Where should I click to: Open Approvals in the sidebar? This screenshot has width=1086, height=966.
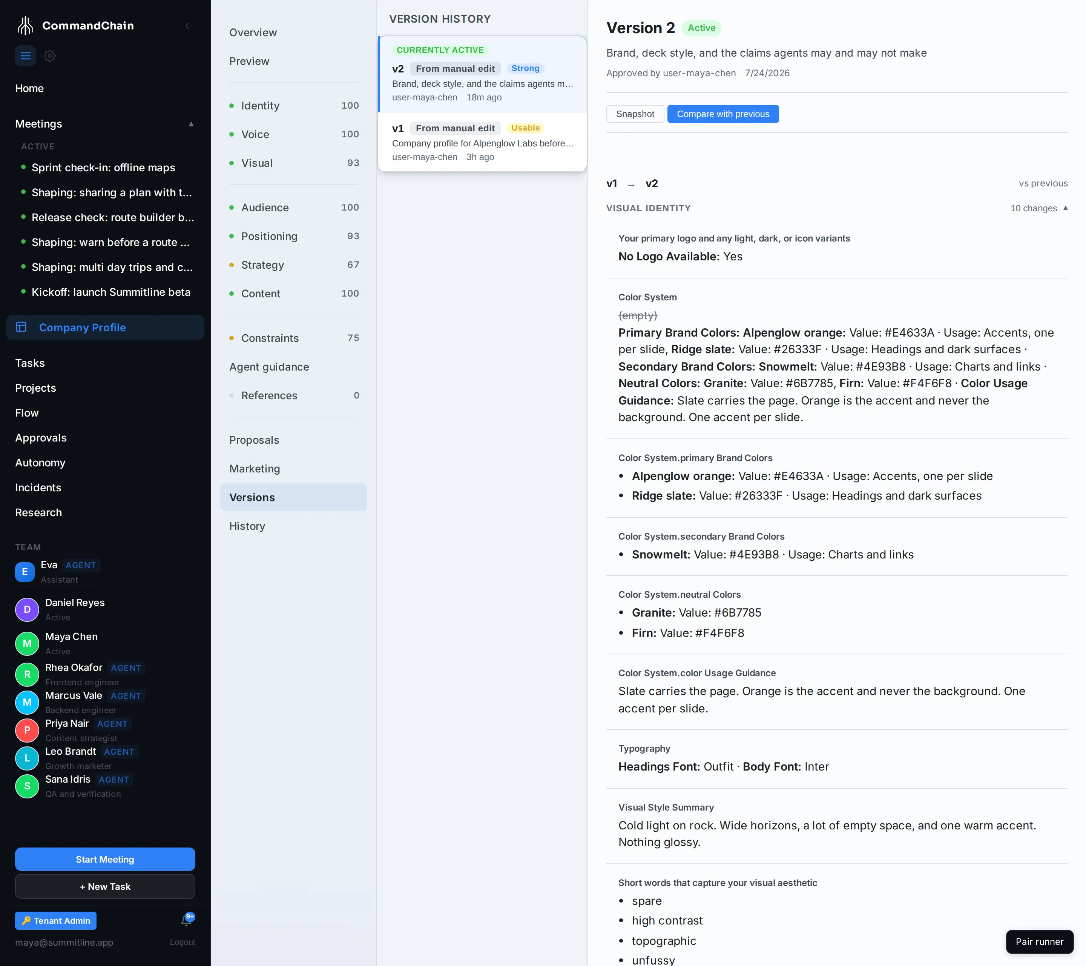(x=41, y=438)
